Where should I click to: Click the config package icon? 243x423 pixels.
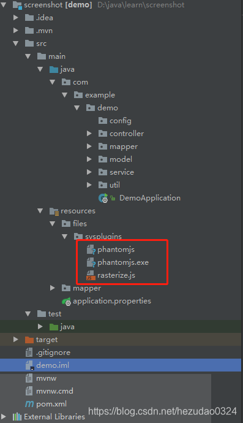point(103,121)
